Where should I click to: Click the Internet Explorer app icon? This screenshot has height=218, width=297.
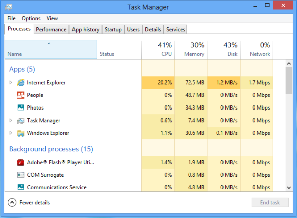[21, 83]
